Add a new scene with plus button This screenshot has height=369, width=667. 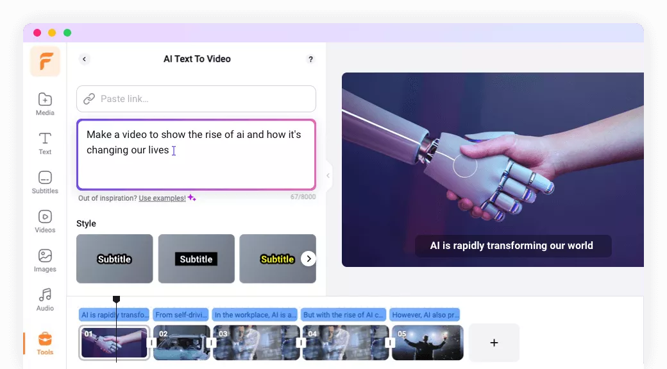(494, 343)
